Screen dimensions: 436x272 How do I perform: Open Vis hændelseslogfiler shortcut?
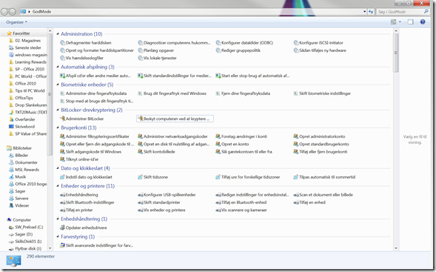tap(81, 58)
